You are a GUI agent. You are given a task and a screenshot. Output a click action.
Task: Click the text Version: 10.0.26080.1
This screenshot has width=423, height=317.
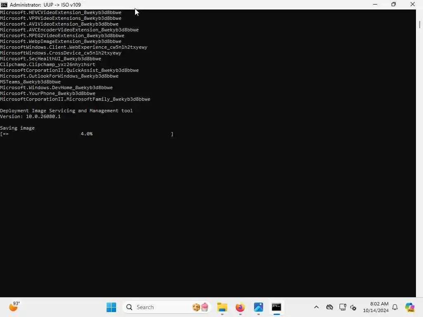coord(30,116)
